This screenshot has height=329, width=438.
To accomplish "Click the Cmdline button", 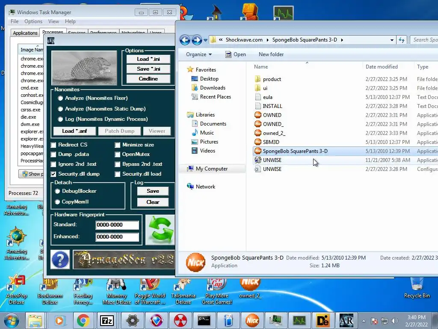I will [148, 79].
